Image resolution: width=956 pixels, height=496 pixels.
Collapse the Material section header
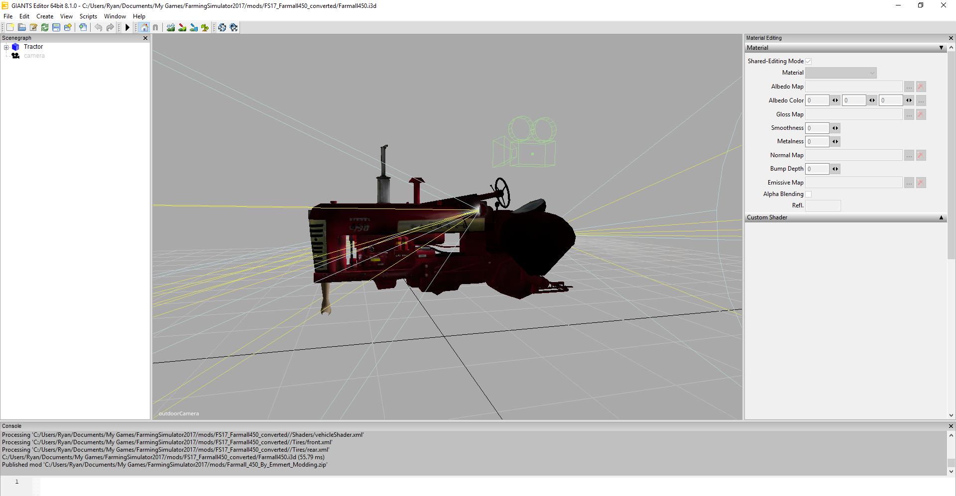click(941, 48)
